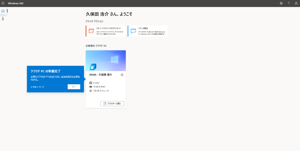The width and height of the screenshot is (300, 151).
Task: Select the リモート デスクトップのダウンロード quick action
Action: (x=106, y=31)
